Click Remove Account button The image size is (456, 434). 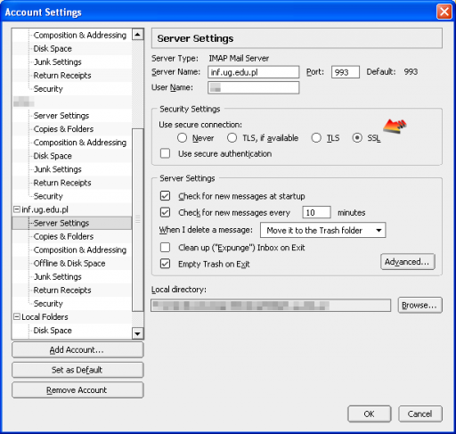[x=77, y=390]
